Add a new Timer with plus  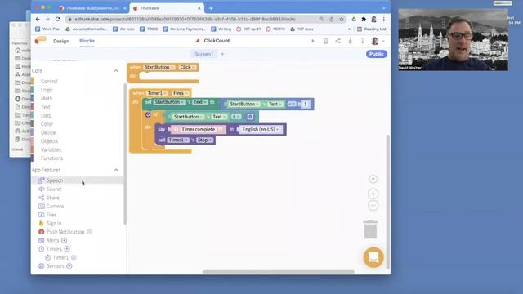click(x=67, y=249)
